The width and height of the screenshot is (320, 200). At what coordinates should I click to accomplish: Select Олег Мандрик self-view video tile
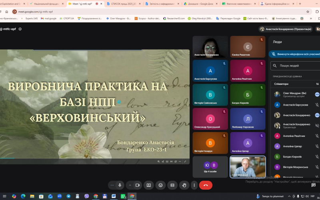coord(248,167)
